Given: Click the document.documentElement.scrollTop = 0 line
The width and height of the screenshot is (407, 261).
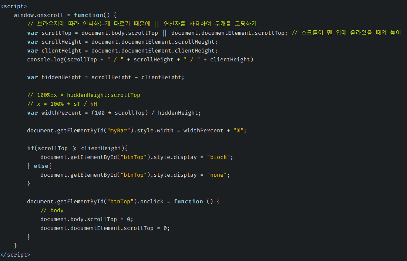Looking at the screenshot, I should [x=105, y=228].
